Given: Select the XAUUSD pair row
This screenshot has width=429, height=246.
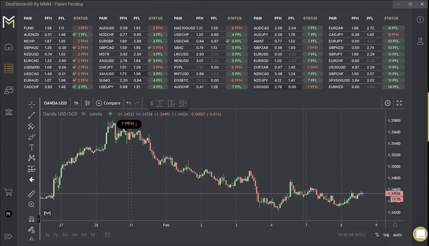Looking at the screenshot, I should point(132,74).
